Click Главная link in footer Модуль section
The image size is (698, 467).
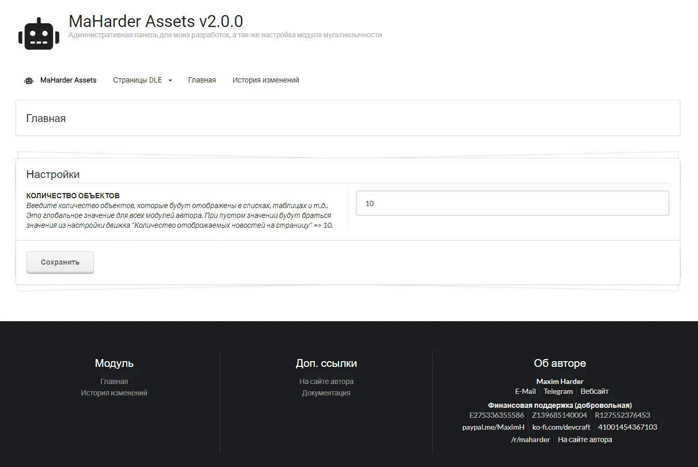114,381
